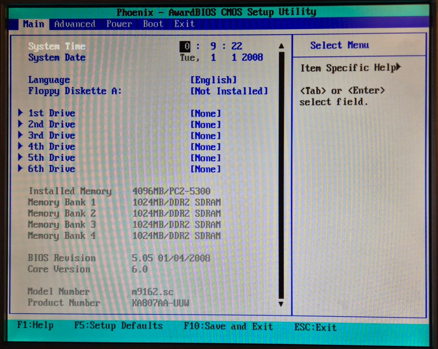Select the minutes value 9 in System Time
The image size is (438, 349).
point(213,46)
